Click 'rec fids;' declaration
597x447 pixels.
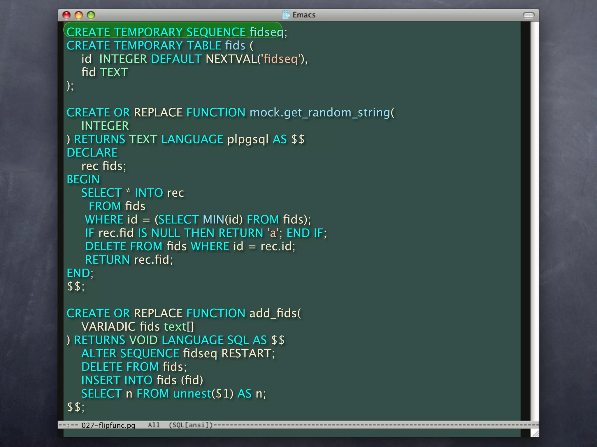pyautogui.click(x=104, y=166)
